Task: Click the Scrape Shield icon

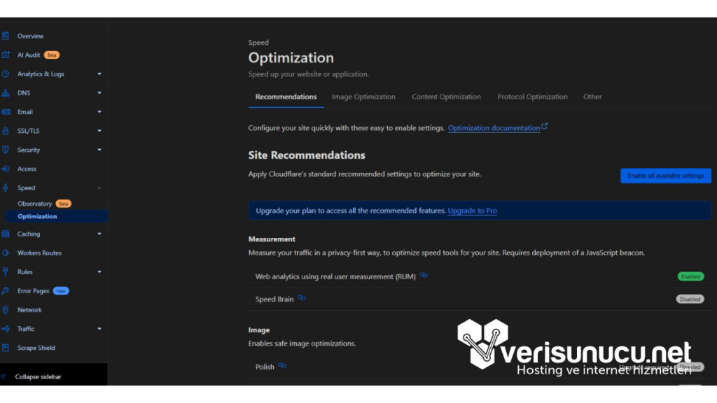Action: tap(6, 348)
